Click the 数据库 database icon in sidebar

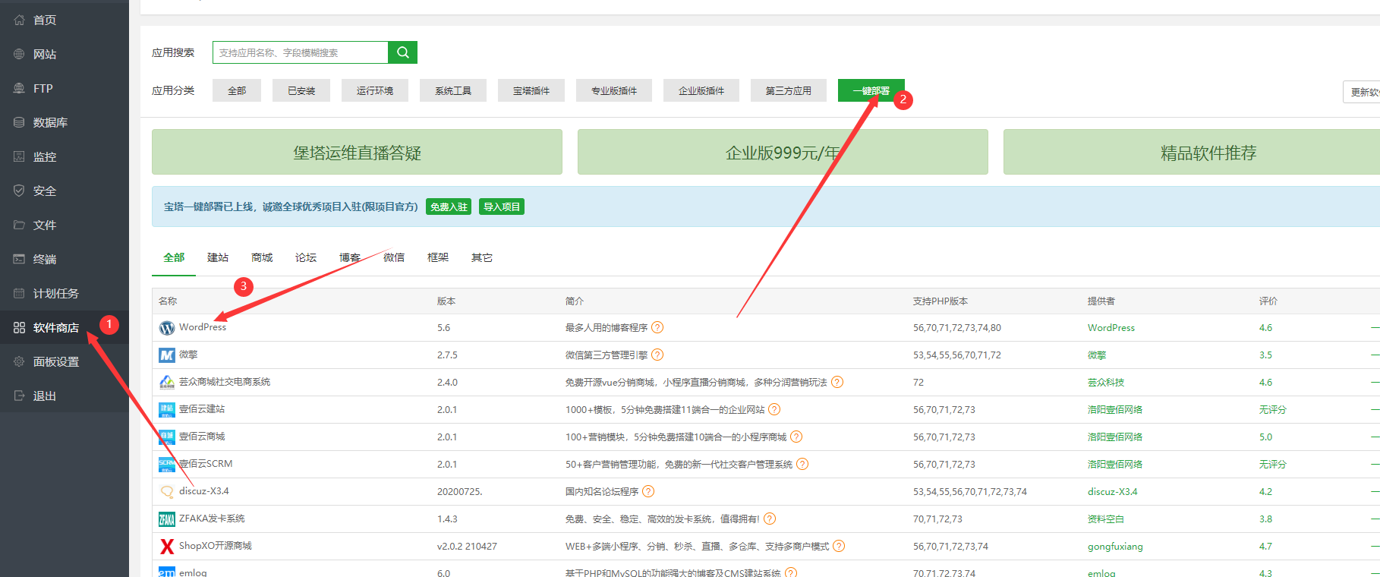tap(19, 122)
